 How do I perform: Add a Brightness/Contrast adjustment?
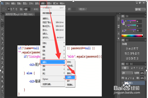[x=127, y=49]
